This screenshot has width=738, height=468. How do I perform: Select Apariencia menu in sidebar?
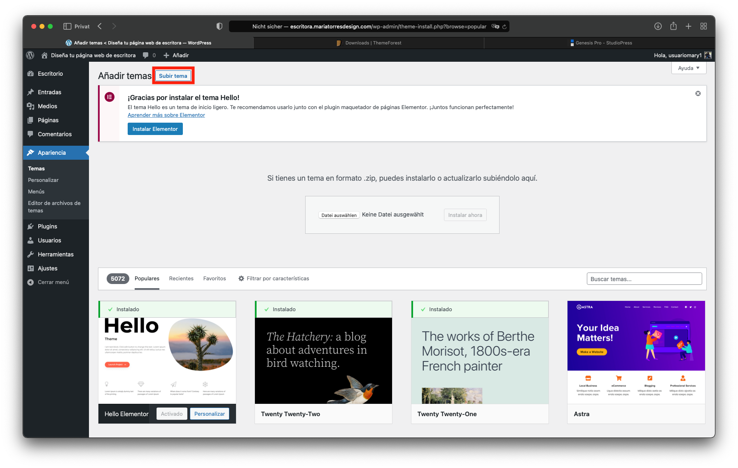click(56, 153)
